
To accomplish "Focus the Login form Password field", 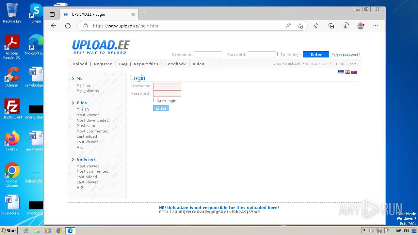I will click(167, 93).
